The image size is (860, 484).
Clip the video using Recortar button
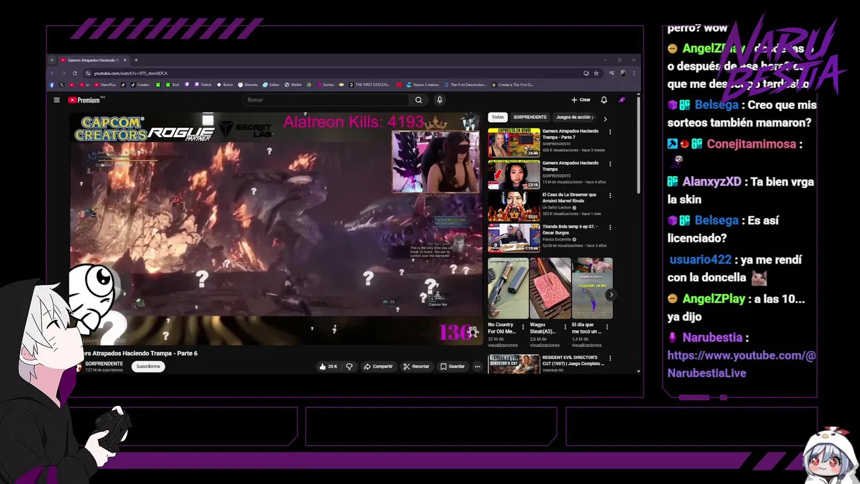(417, 366)
